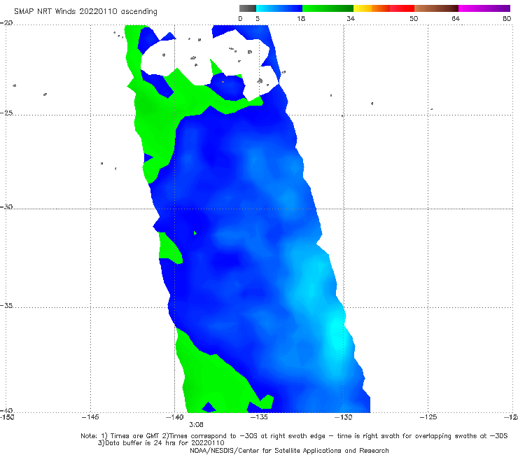Click the color bar label '34'

[x=351, y=18]
